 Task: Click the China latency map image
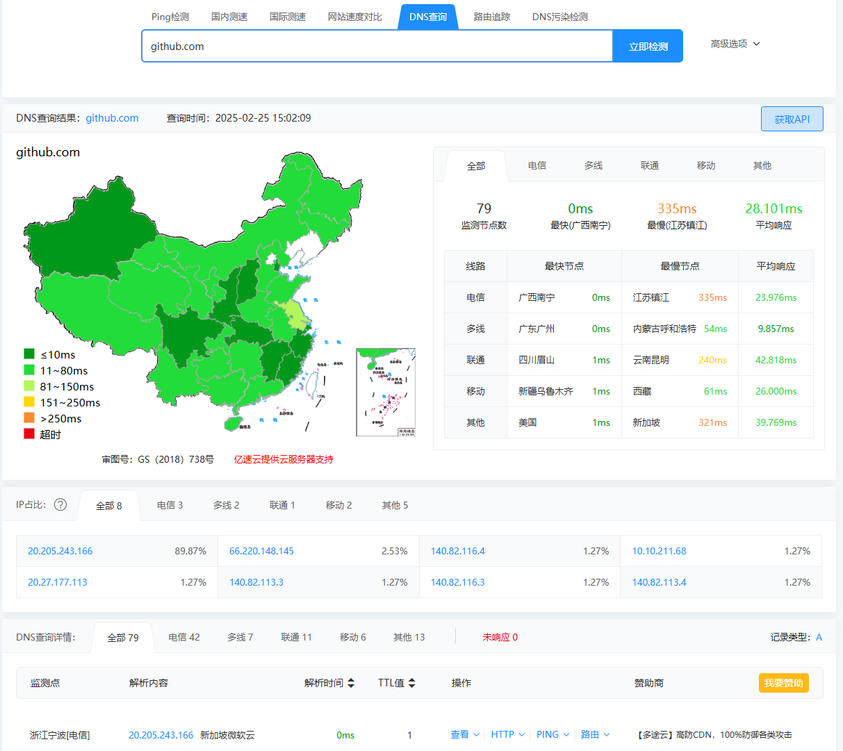tap(195, 292)
